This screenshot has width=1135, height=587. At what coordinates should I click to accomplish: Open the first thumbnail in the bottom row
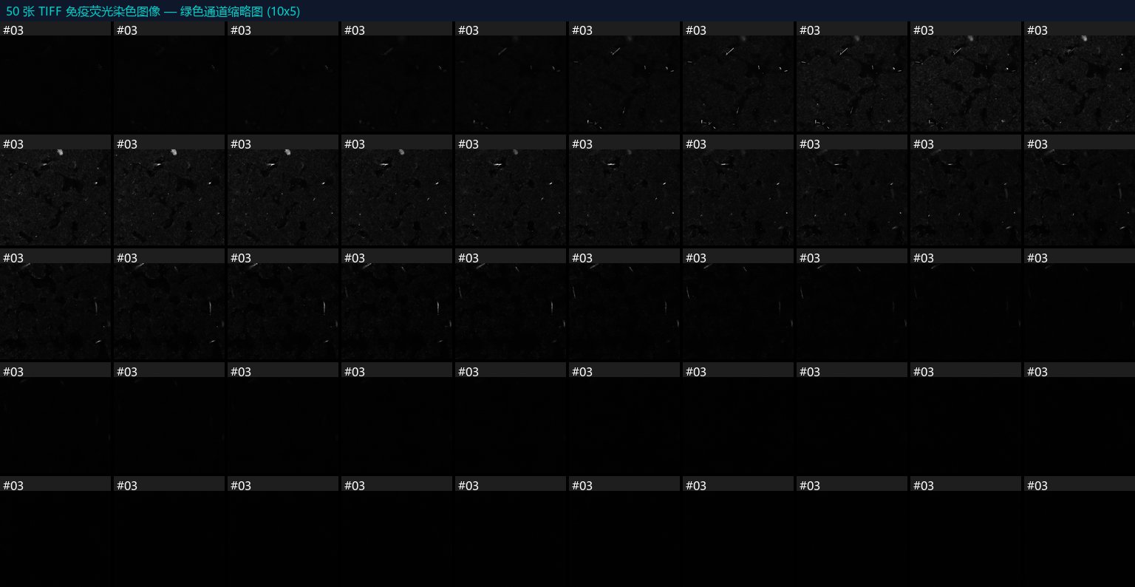click(x=55, y=532)
